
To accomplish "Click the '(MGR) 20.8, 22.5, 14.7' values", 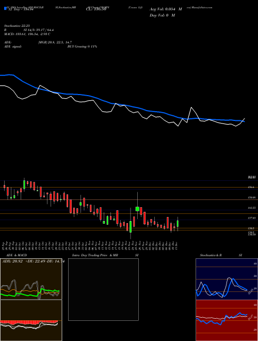I will click(55, 42).
